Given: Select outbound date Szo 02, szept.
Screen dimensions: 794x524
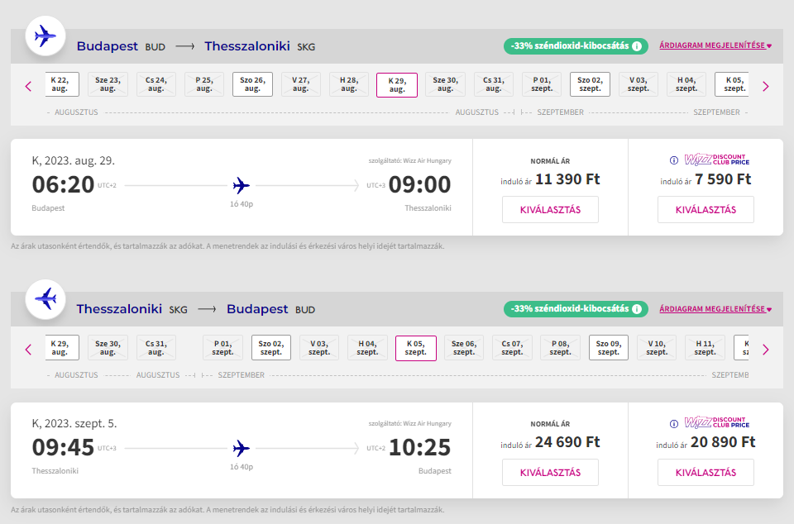Looking at the screenshot, I should [x=590, y=84].
